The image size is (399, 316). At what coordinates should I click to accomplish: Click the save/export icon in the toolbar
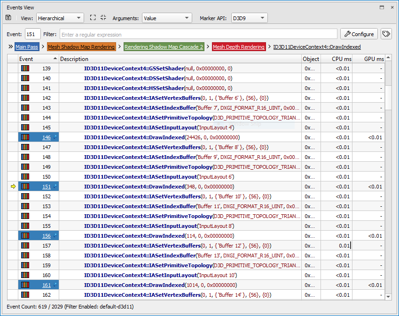pos(8,18)
